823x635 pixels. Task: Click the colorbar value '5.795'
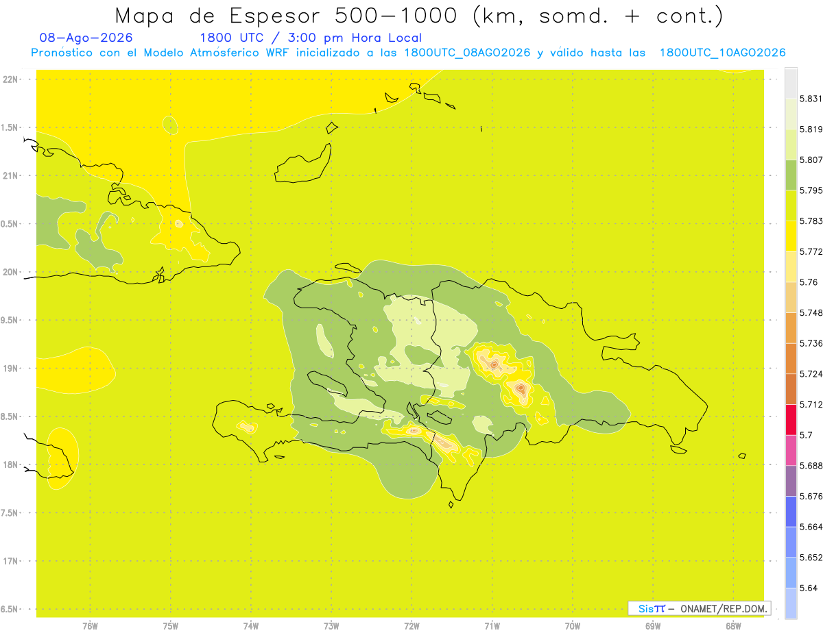[811, 190]
